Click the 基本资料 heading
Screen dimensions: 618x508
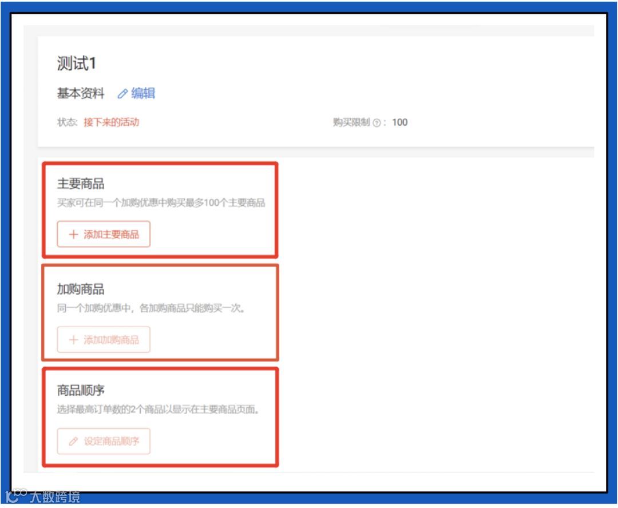(81, 93)
